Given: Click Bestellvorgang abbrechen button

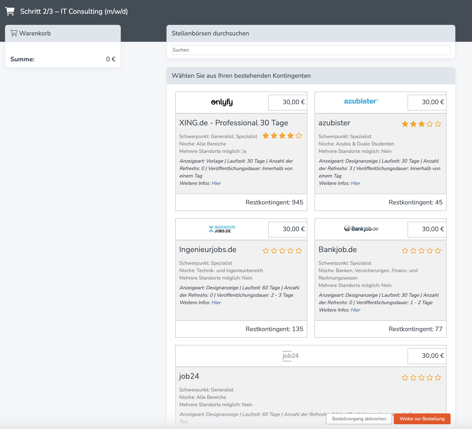Looking at the screenshot, I should coord(359,419).
